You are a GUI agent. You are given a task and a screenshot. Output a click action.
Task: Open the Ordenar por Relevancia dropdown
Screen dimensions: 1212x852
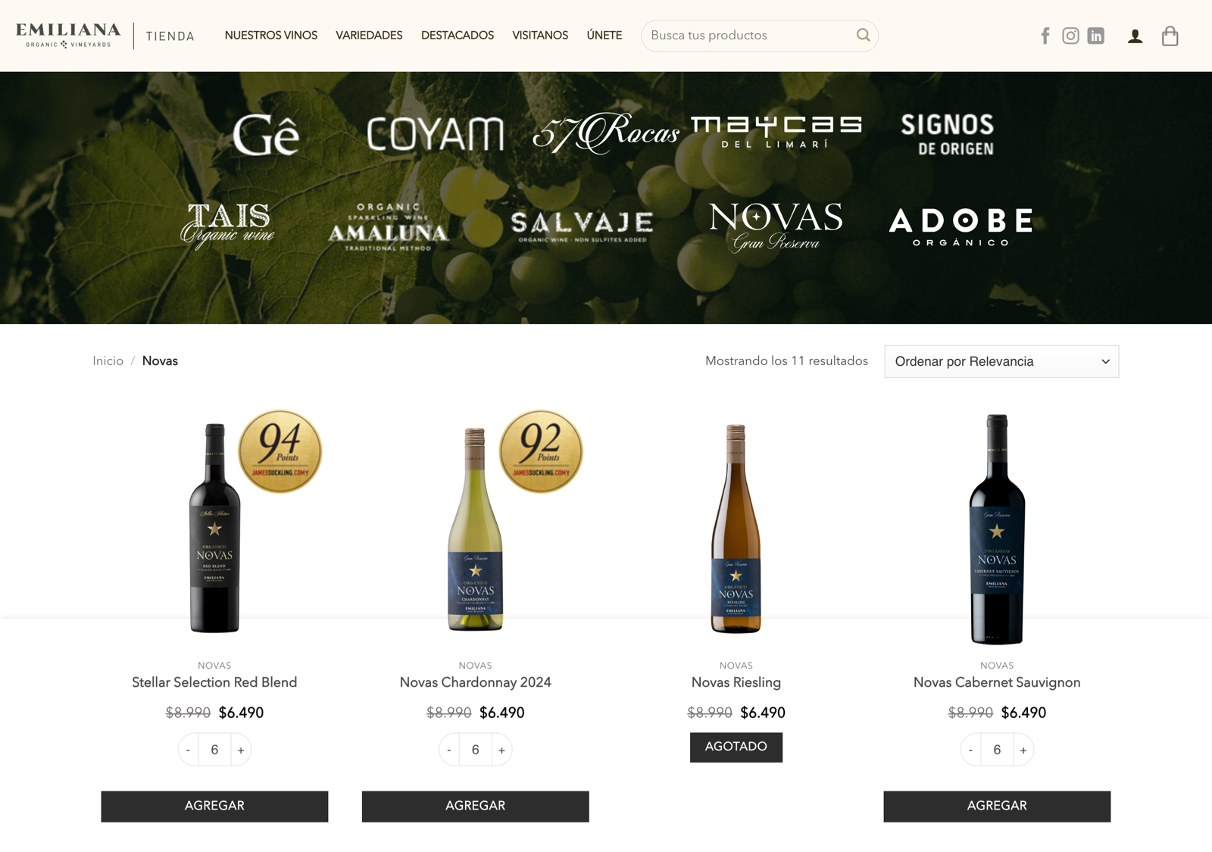point(1001,361)
